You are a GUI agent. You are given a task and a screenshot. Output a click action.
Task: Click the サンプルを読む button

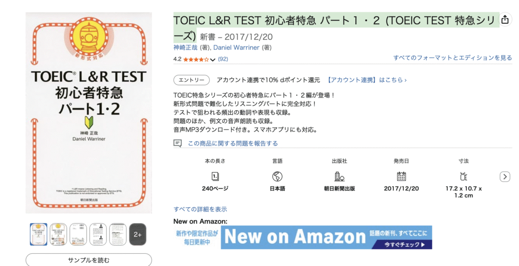[89, 260]
